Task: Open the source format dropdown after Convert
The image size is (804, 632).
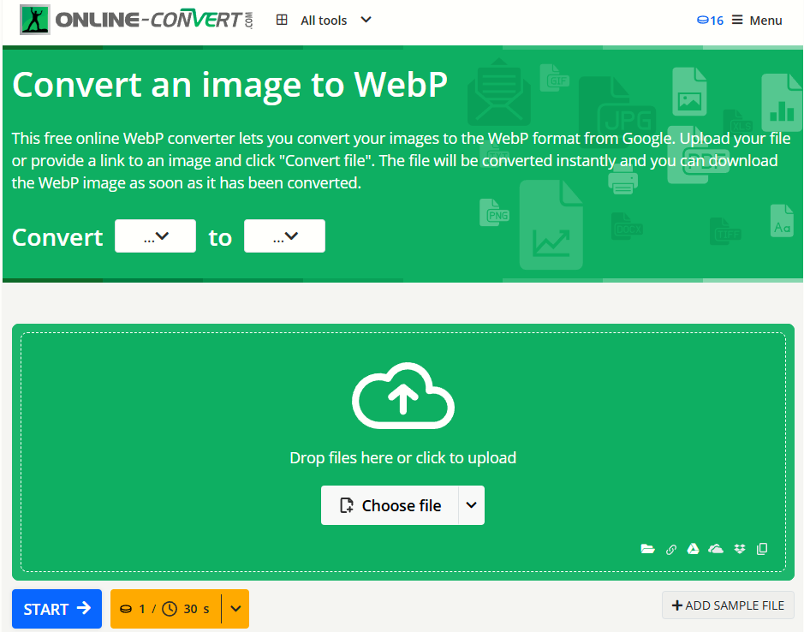Action: (x=155, y=236)
